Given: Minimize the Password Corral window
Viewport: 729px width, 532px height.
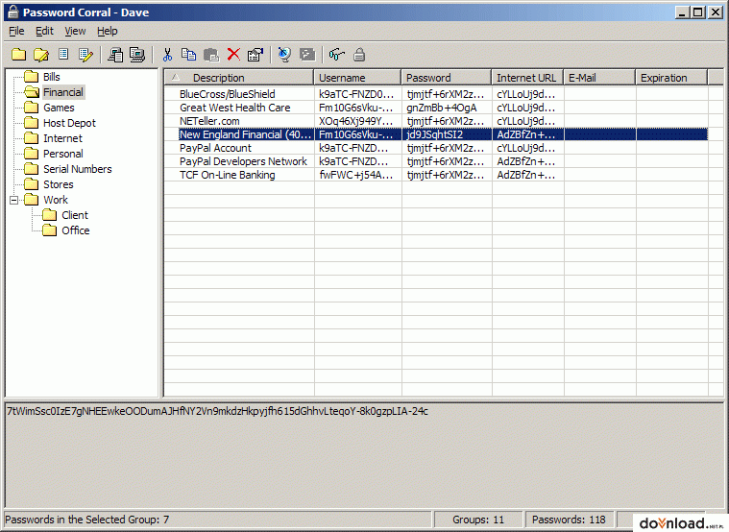Looking at the screenshot, I should pyautogui.click(x=682, y=12).
